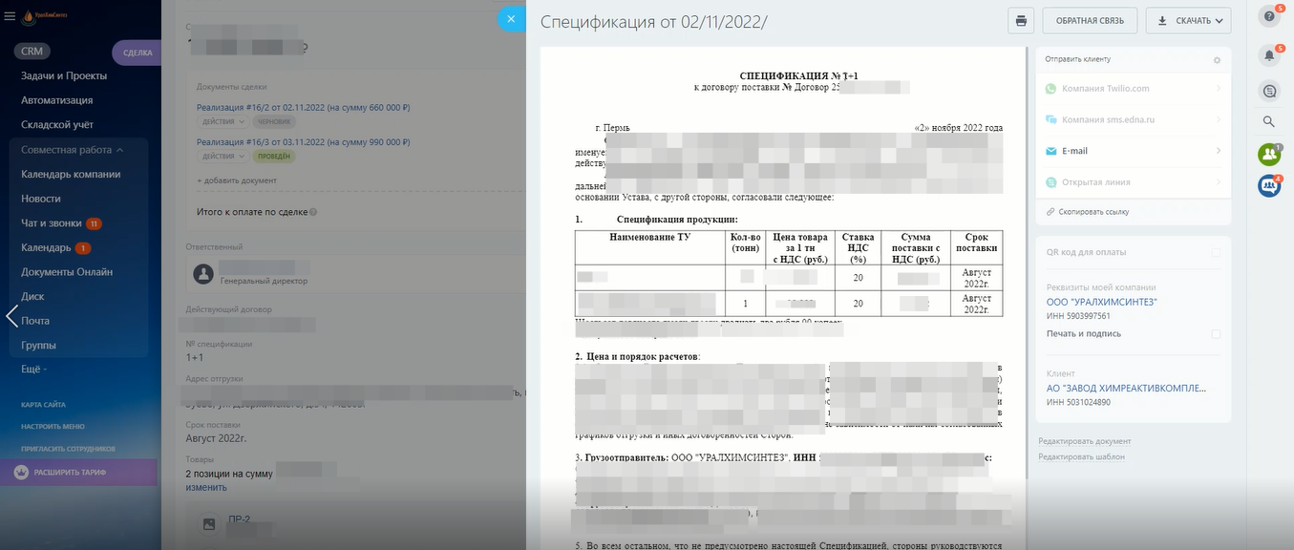The width and height of the screenshot is (1294, 550).
Task: Open ООО "УРАЛХИМСИНТЕЗ" company link
Action: 1101,302
